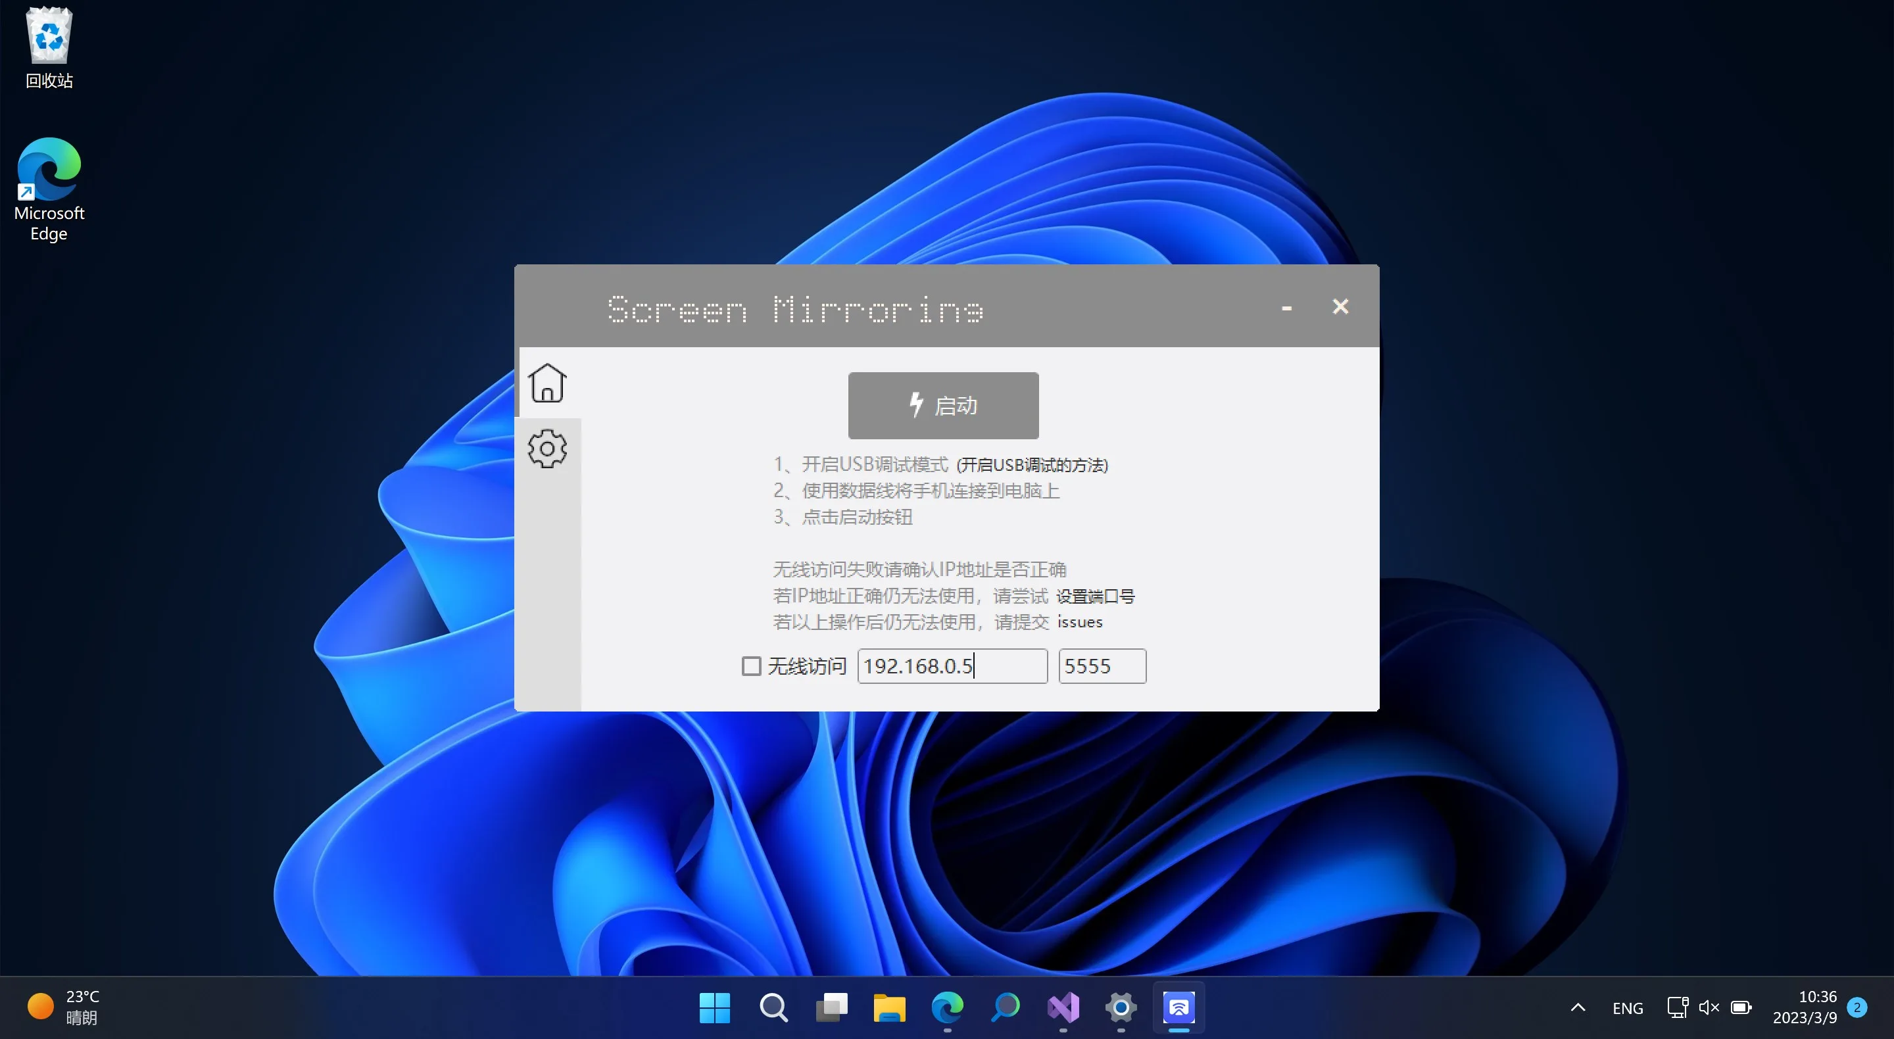The image size is (1894, 1039).
Task: Switch the ENG input language indicator
Action: 1628,1008
